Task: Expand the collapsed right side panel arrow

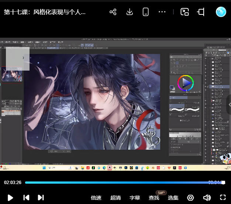Action: (229, 105)
